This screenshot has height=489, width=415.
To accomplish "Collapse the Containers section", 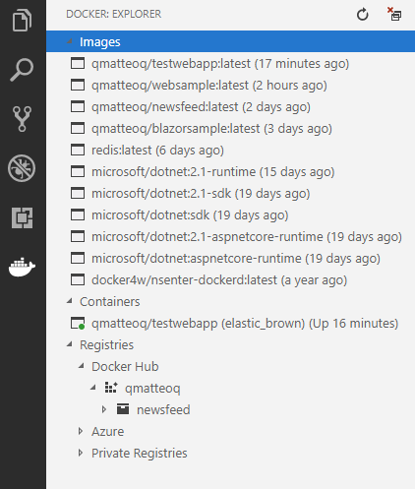I will 69,301.
